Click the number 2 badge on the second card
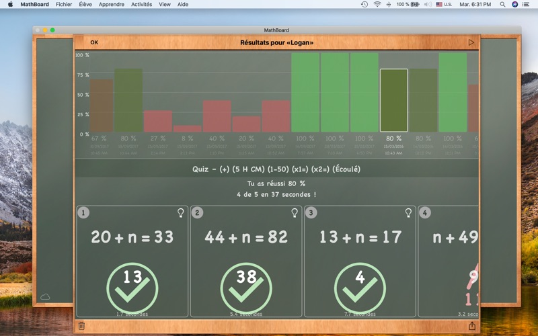Screen dimensions: 538x336 coord(197,213)
